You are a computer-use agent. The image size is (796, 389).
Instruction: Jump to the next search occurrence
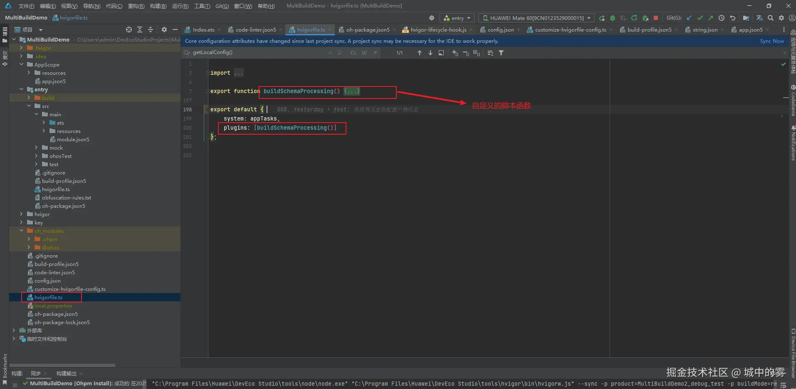pyautogui.click(x=430, y=53)
